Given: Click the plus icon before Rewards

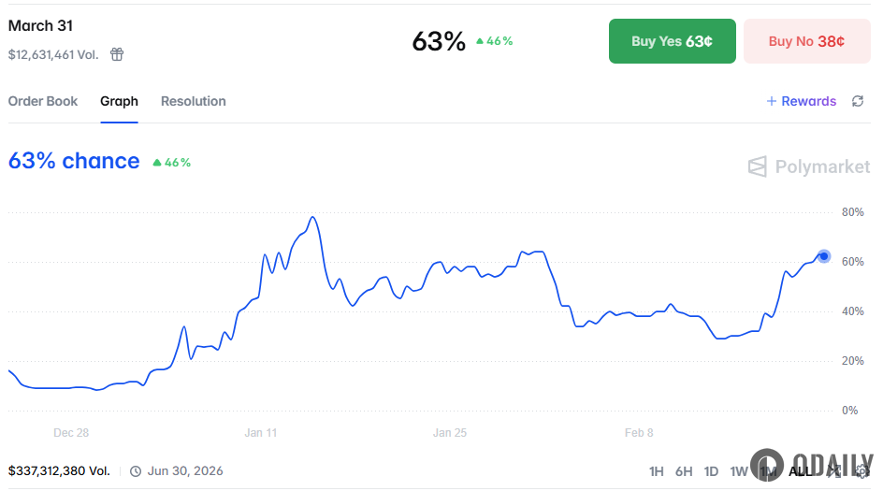Looking at the screenshot, I should [x=772, y=101].
